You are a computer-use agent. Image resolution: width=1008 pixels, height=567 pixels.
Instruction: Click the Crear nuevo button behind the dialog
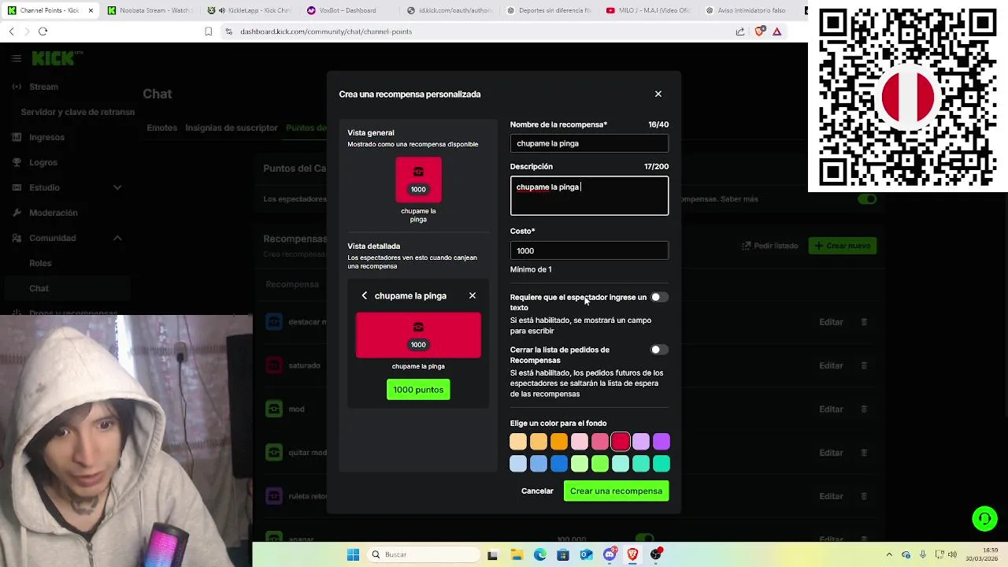click(843, 246)
